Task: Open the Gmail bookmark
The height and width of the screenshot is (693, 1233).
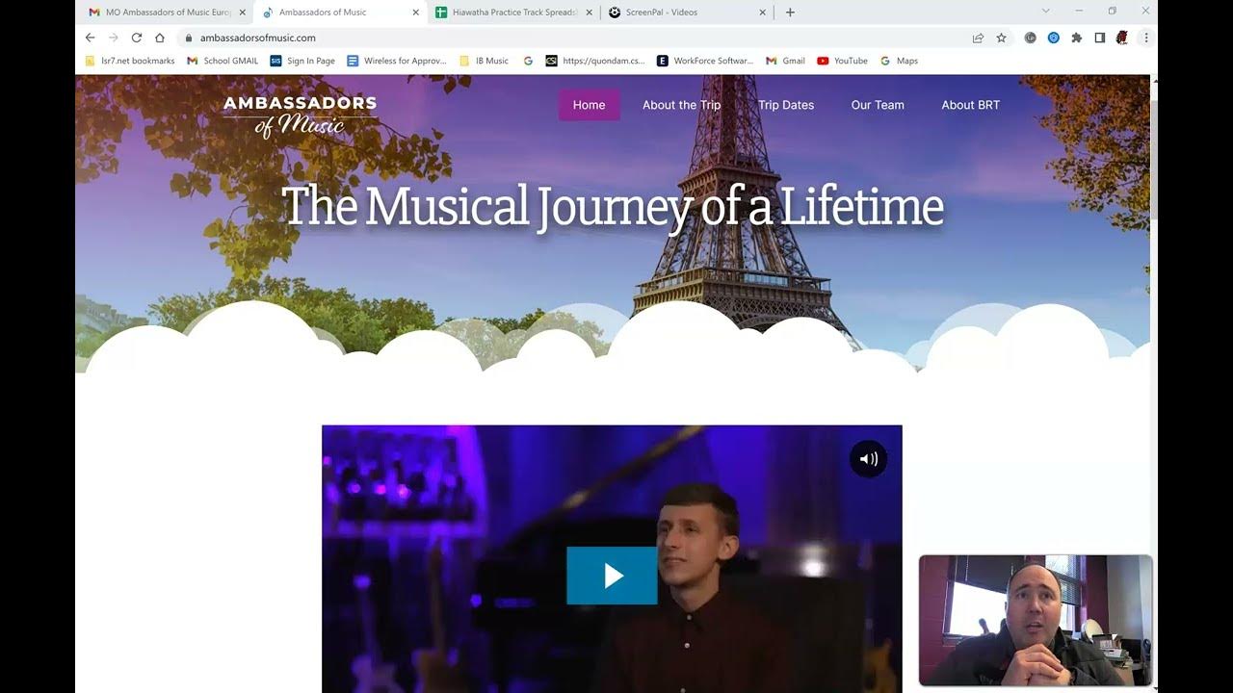Action: tap(785, 61)
